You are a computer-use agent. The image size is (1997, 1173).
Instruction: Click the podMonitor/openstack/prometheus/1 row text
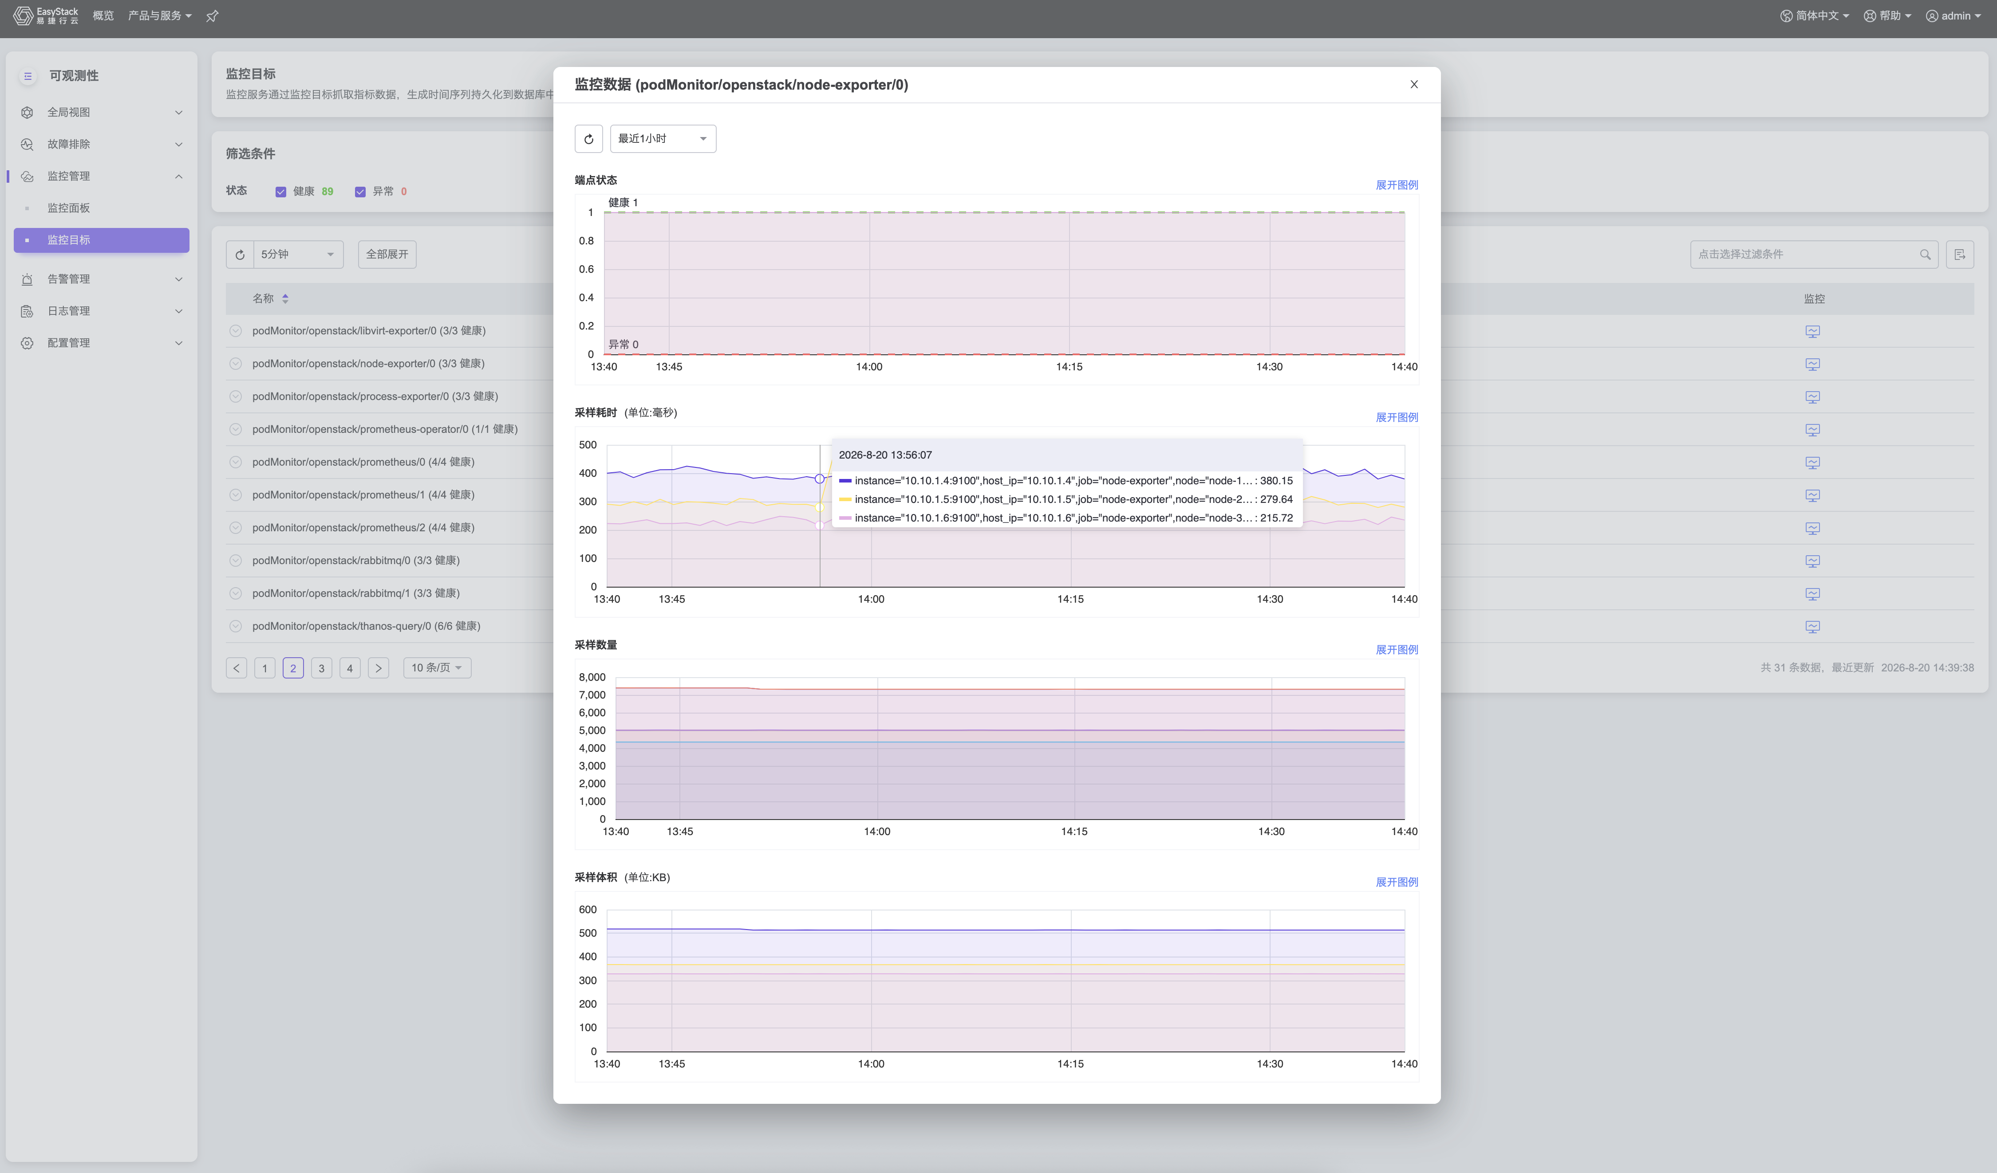(x=363, y=495)
